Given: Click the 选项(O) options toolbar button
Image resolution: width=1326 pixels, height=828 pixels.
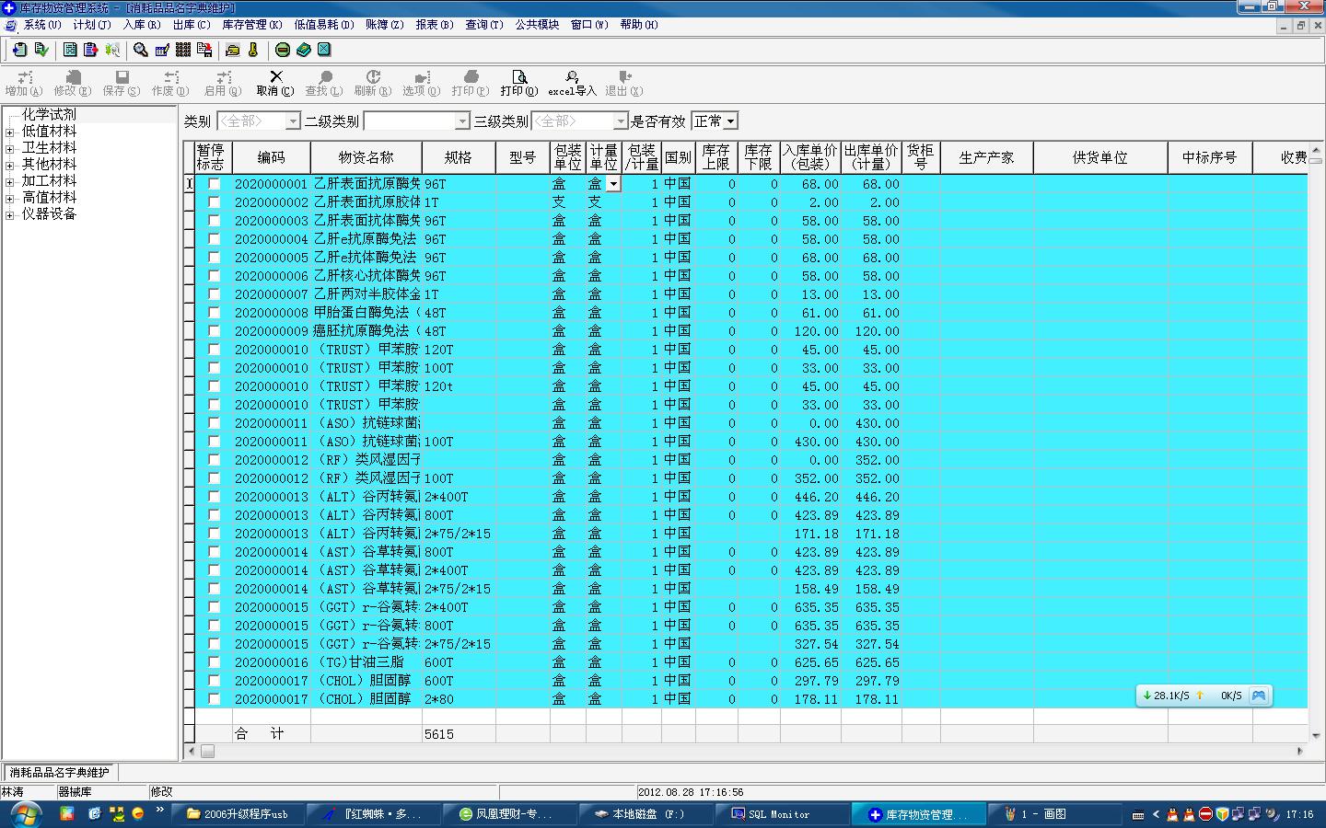Looking at the screenshot, I should click(x=422, y=84).
